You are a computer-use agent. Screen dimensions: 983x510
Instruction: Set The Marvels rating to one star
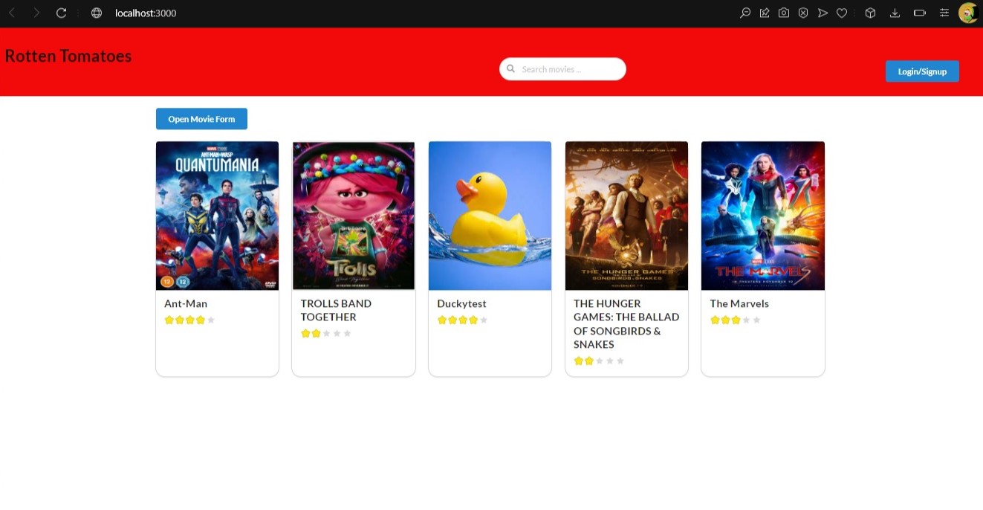(715, 320)
